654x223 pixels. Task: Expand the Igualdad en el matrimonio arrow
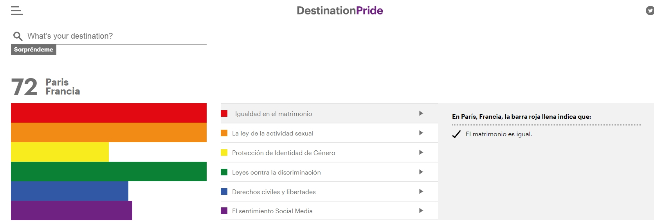click(421, 113)
